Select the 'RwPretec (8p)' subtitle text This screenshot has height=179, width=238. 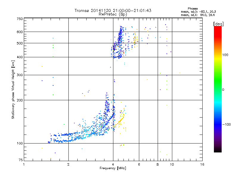113,14
